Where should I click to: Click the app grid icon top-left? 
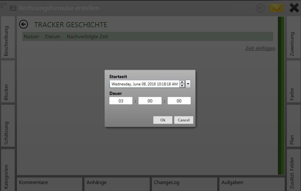(x=3, y=5)
